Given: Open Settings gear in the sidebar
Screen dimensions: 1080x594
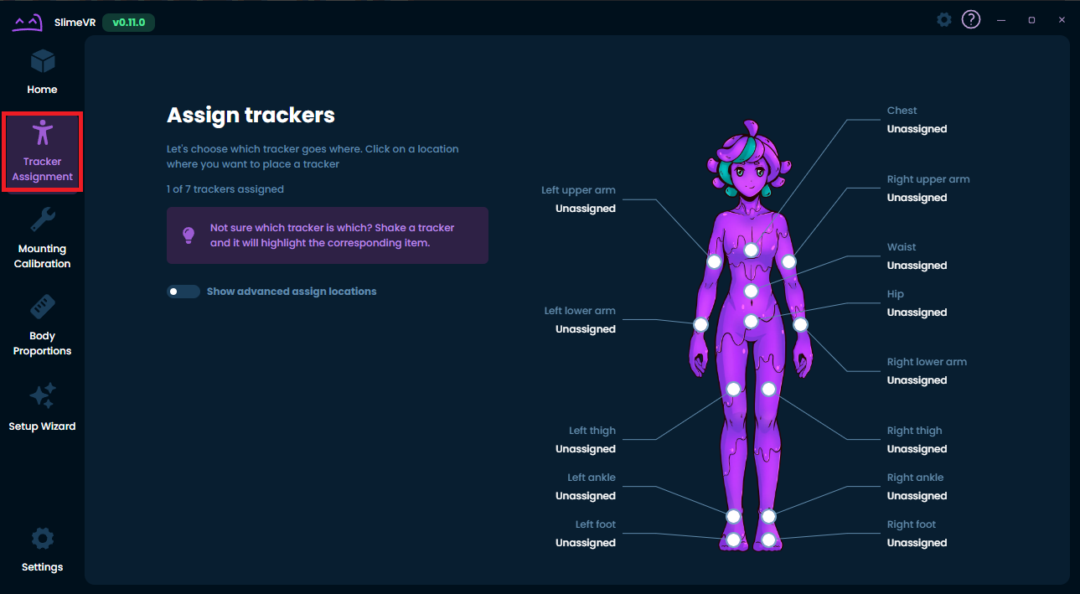Looking at the screenshot, I should [42, 539].
